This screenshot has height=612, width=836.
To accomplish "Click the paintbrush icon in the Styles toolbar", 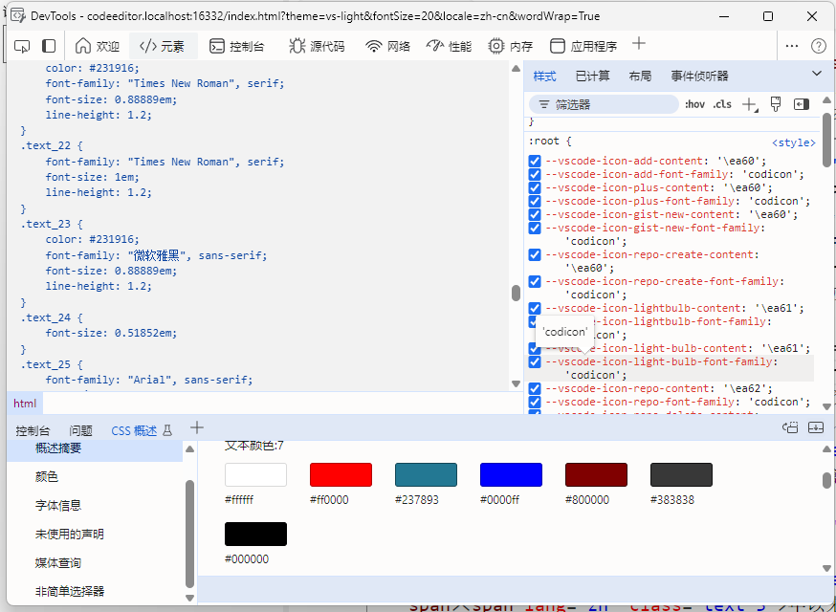I will point(776,104).
